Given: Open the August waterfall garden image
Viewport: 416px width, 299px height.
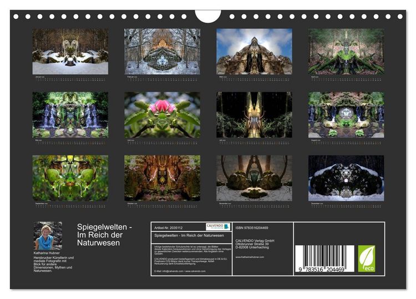Looking at the screenshot, I should 346,115.
